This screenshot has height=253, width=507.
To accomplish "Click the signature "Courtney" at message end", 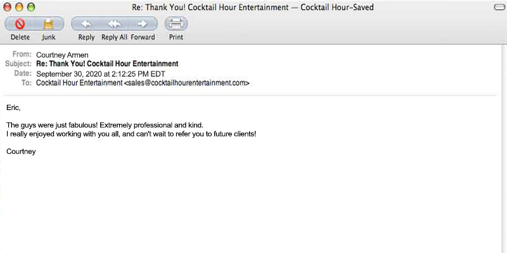I will point(21,151).
